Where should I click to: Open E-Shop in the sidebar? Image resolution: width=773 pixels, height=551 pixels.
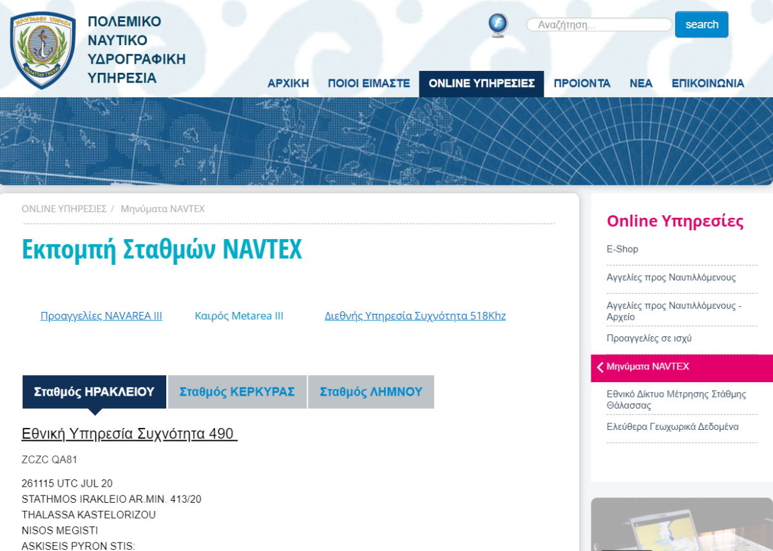click(x=622, y=249)
